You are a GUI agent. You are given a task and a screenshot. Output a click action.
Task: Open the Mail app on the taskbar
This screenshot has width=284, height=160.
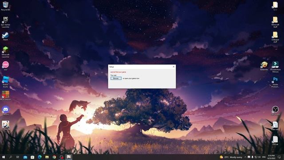click(x=25, y=157)
